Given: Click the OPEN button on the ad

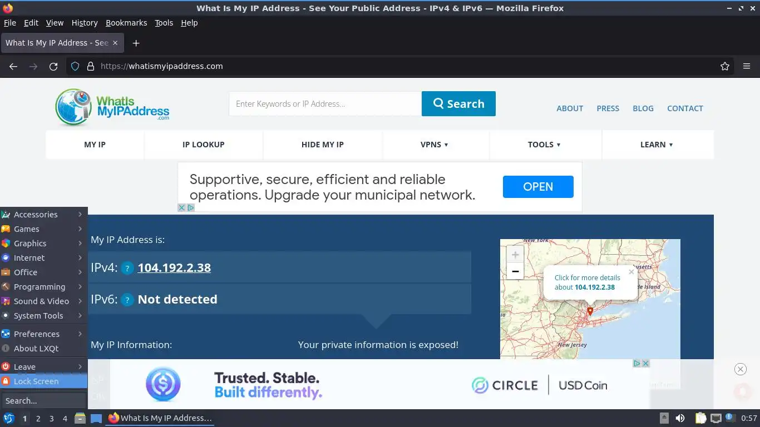Looking at the screenshot, I should (538, 187).
